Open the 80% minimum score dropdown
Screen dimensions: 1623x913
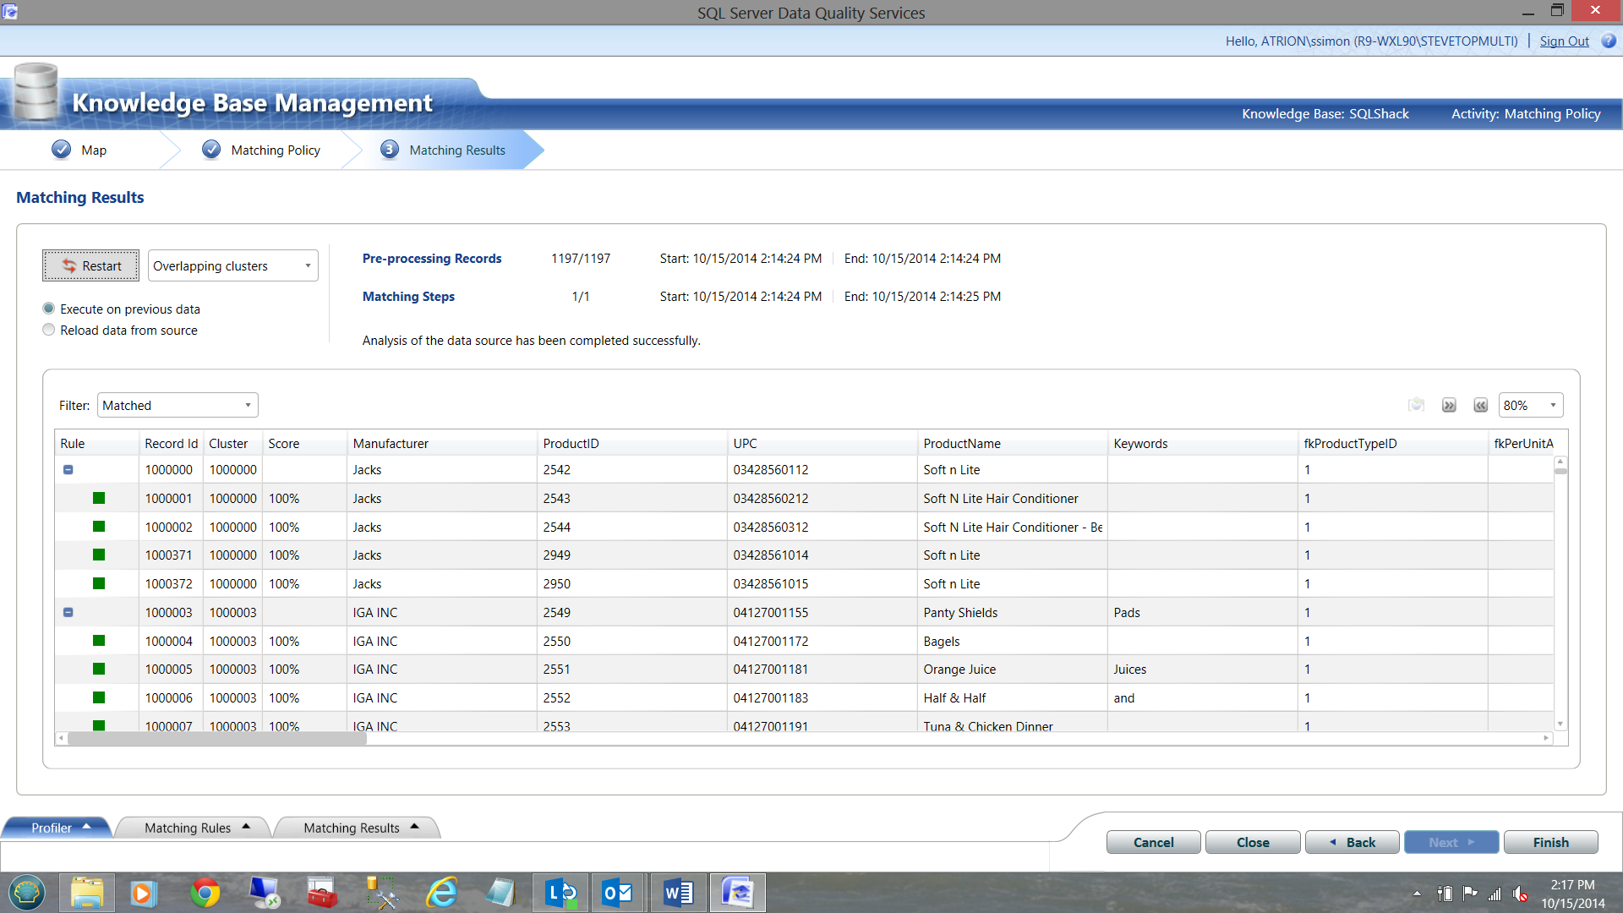pos(1530,406)
